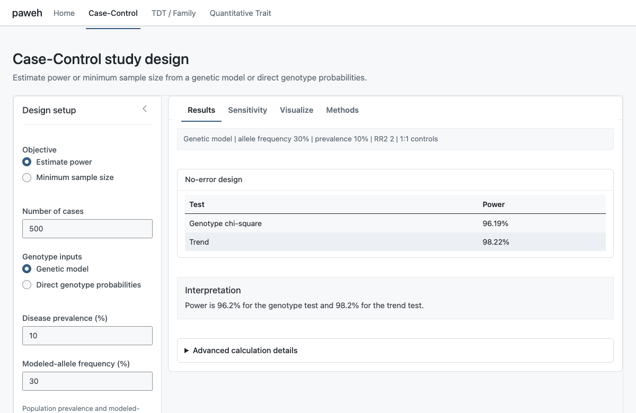Switch to the Results tab

click(x=201, y=110)
